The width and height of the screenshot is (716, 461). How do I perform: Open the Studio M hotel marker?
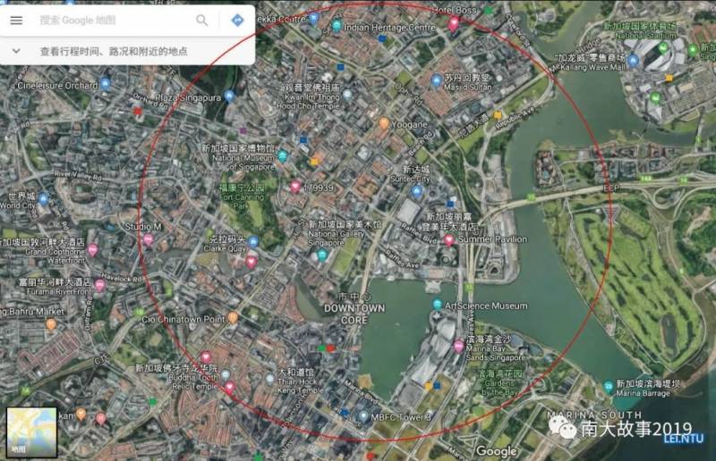click(x=148, y=239)
